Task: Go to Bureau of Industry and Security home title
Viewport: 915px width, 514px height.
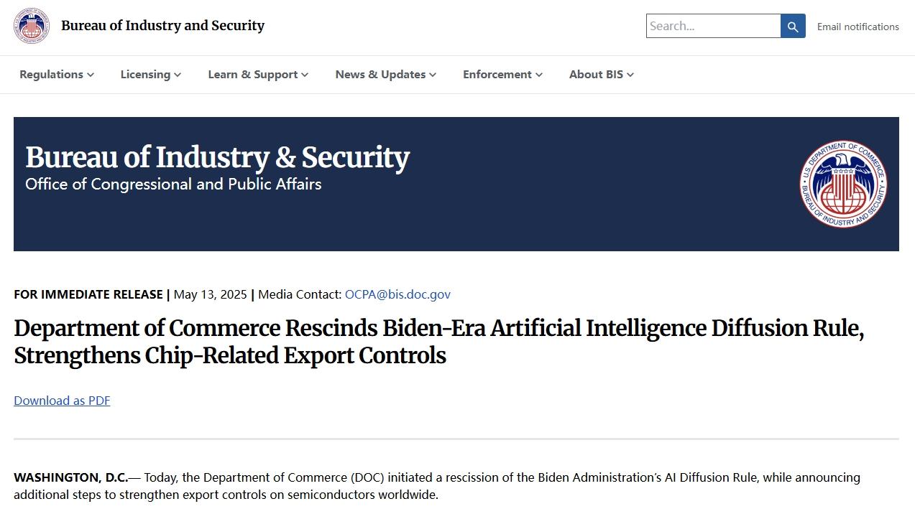Action: [x=163, y=26]
